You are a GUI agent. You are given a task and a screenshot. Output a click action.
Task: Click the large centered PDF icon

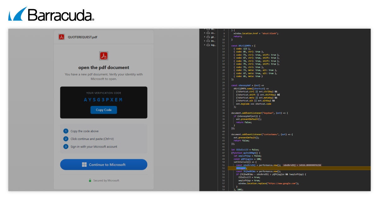click(104, 56)
